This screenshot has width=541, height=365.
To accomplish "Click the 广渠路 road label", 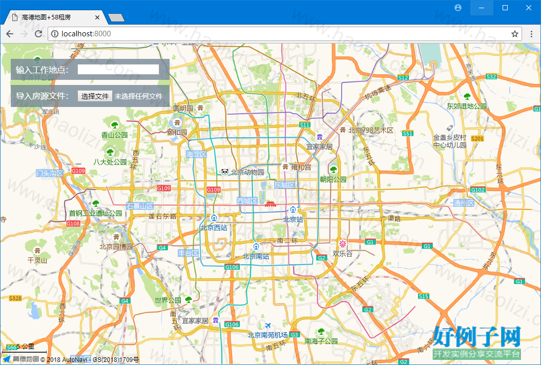I will [390, 219].
